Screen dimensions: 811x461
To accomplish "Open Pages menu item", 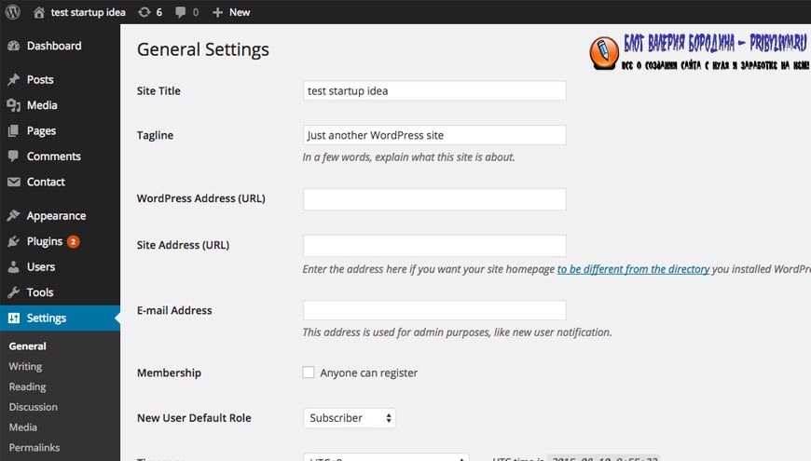I will [60, 130].
